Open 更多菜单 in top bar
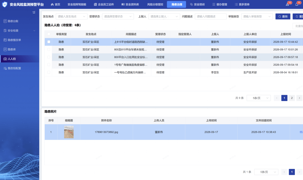 (x=242, y=4)
